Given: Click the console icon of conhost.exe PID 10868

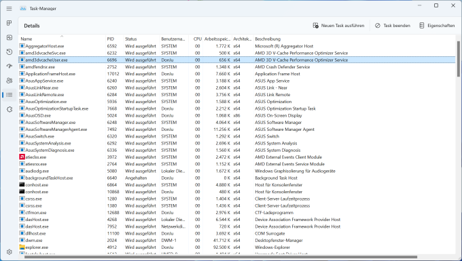Looking at the screenshot, I should click(x=22, y=192).
